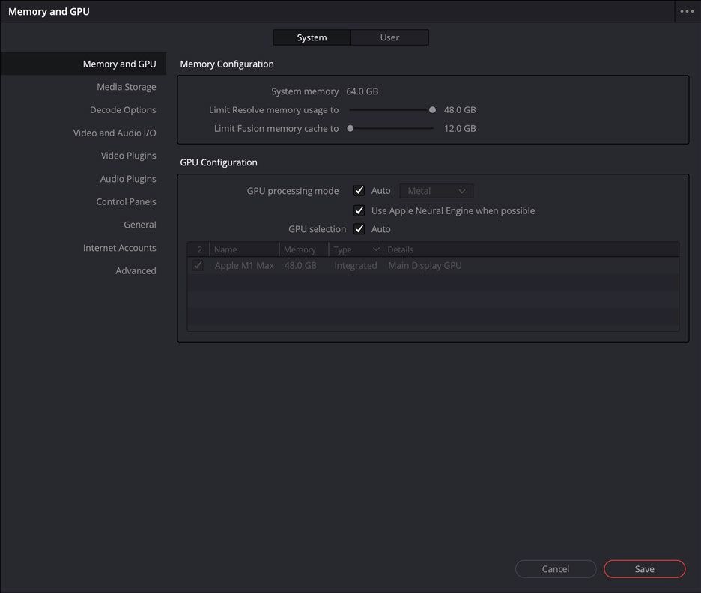Open the Metal processing mode dropdown
The width and height of the screenshot is (701, 593).
(436, 190)
